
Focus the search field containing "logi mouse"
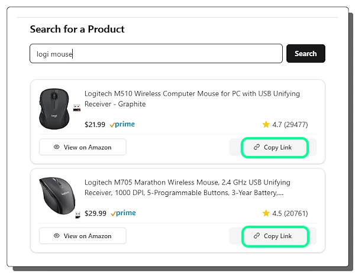[x=156, y=54]
